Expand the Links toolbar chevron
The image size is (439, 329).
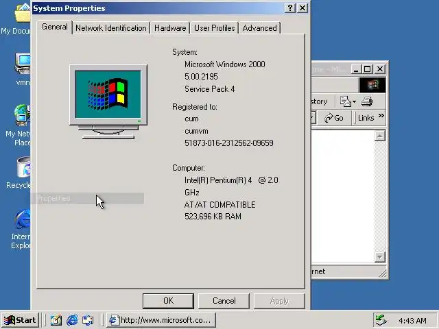(x=381, y=116)
